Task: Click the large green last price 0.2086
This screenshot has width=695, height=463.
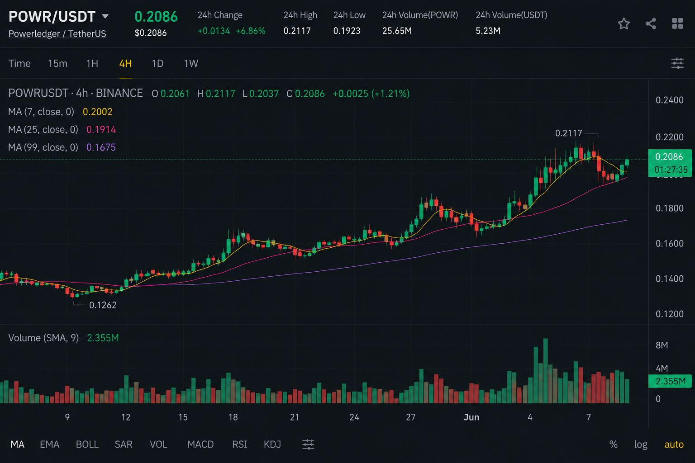Action: [156, 16]
